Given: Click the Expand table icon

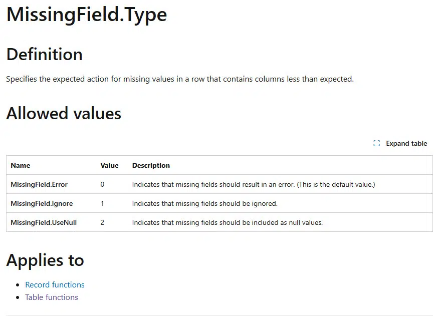Looking at the screenshot, I should coord(376,143).
